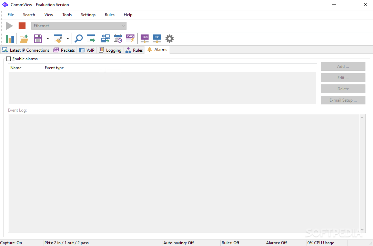
Task: Switch to the Rules tab
Action: click(134, 50)
